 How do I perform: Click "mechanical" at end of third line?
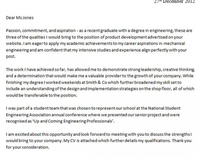(174, 44)
